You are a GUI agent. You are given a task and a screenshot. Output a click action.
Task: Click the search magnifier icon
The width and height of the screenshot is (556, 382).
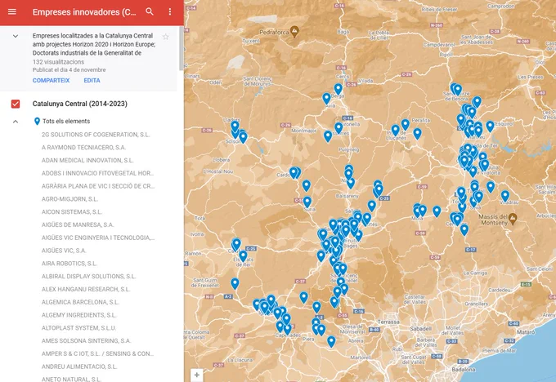tap(150, 11)
